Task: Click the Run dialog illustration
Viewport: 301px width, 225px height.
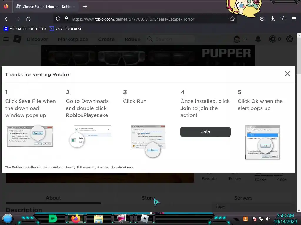Action: point(148,142)
